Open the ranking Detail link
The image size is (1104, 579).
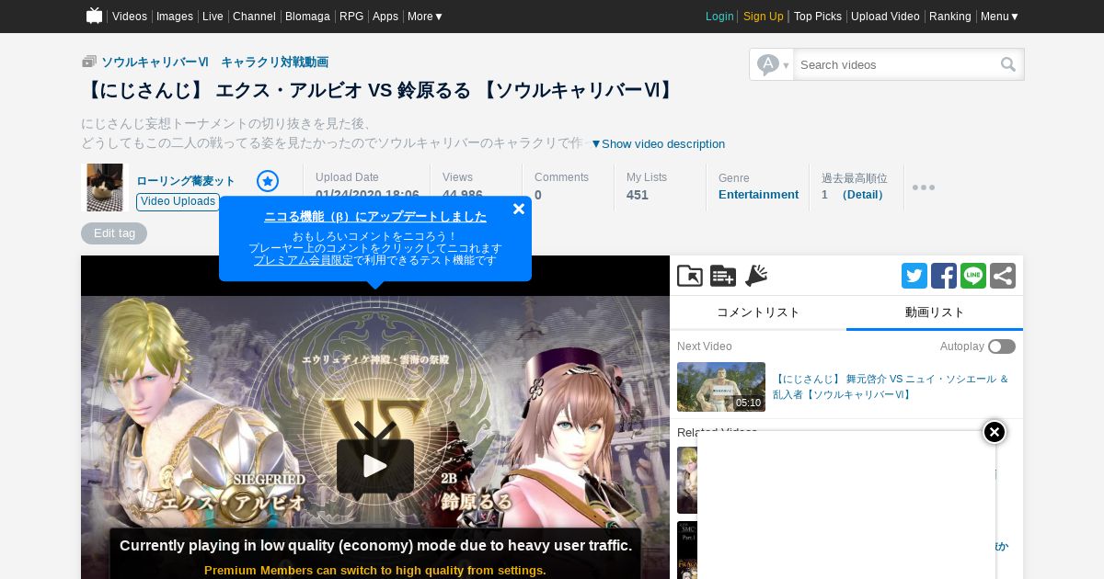tap(863, 195)
